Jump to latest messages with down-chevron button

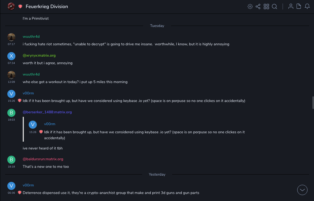coord(302,190)
